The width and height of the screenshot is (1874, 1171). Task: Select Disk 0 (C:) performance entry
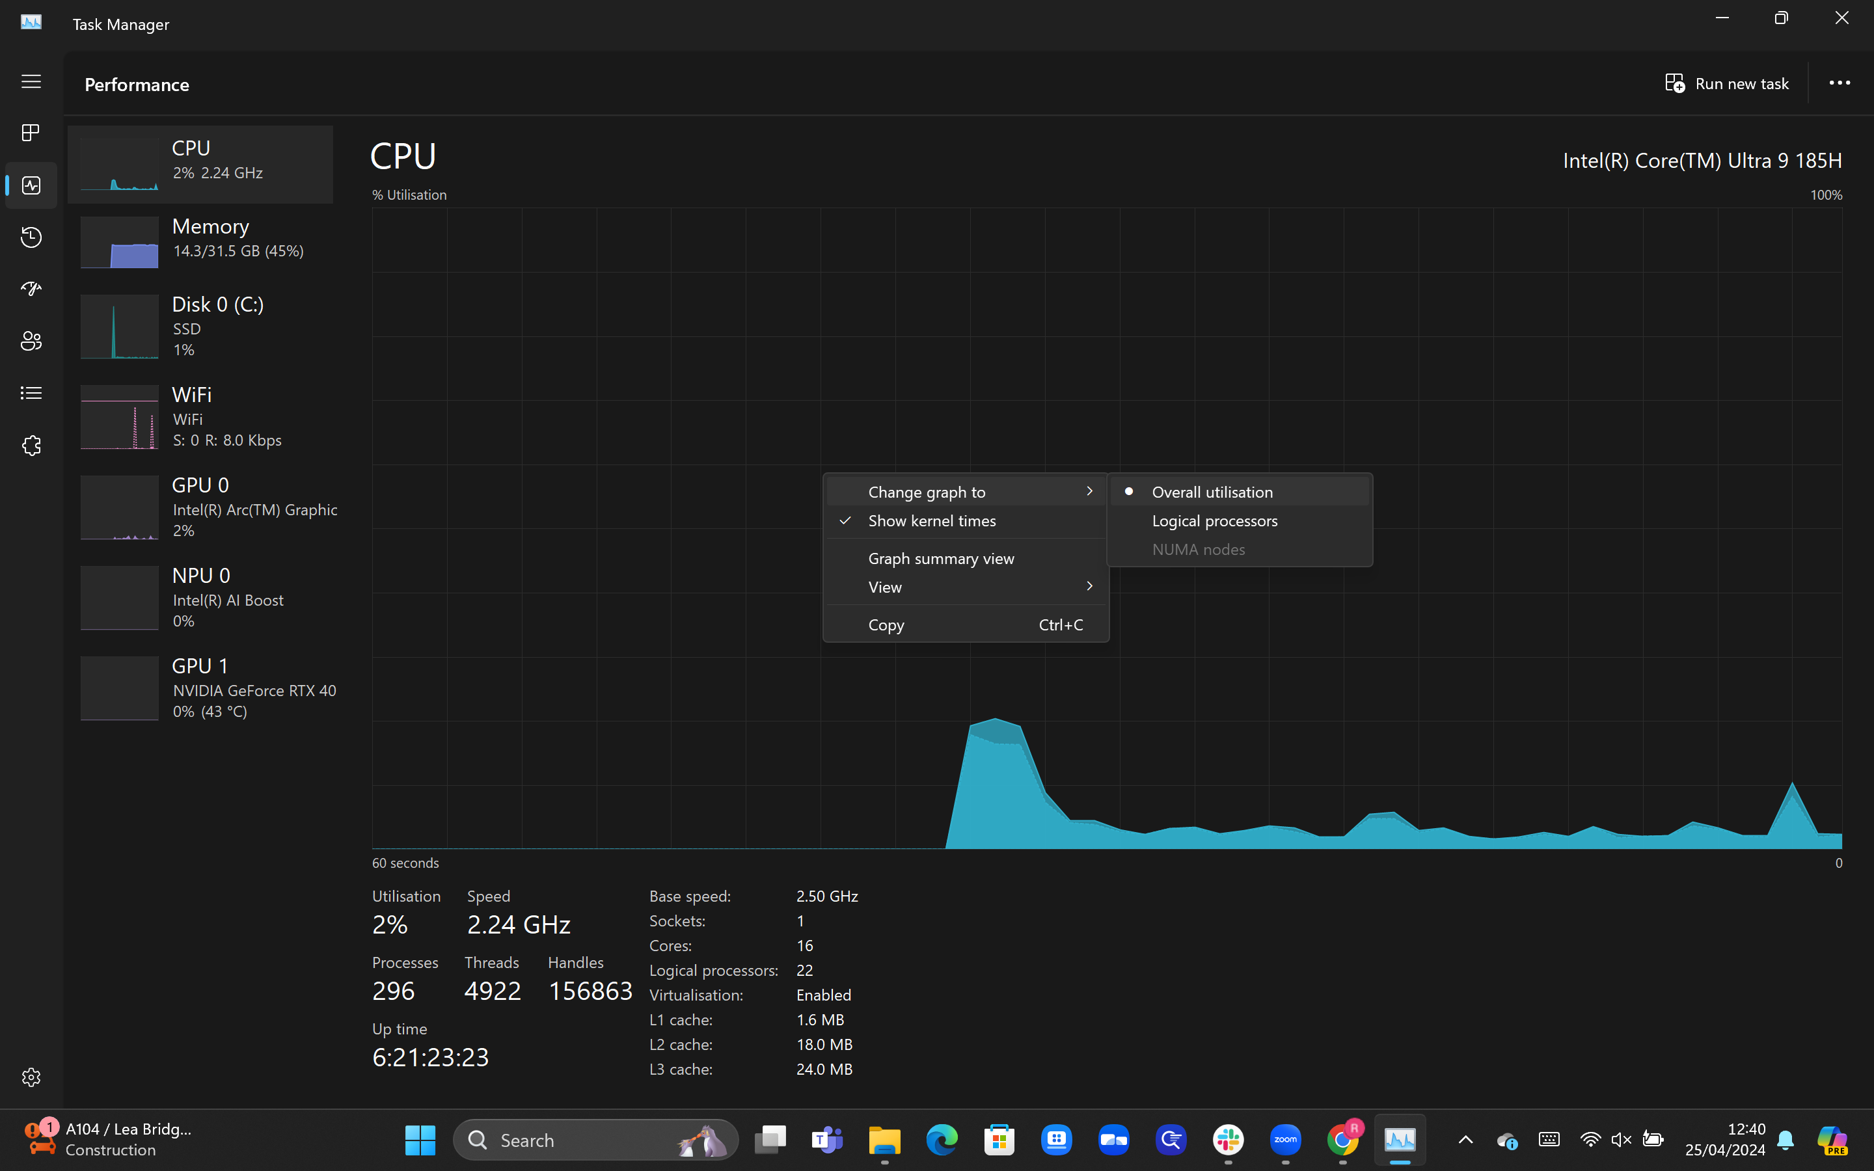coord(200,326)
